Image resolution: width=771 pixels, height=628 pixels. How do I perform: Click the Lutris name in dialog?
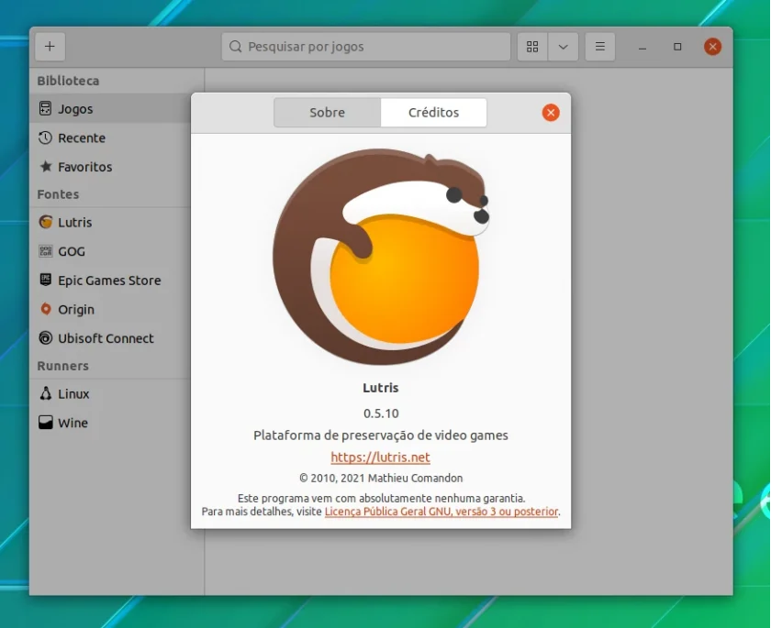point(381,388)
